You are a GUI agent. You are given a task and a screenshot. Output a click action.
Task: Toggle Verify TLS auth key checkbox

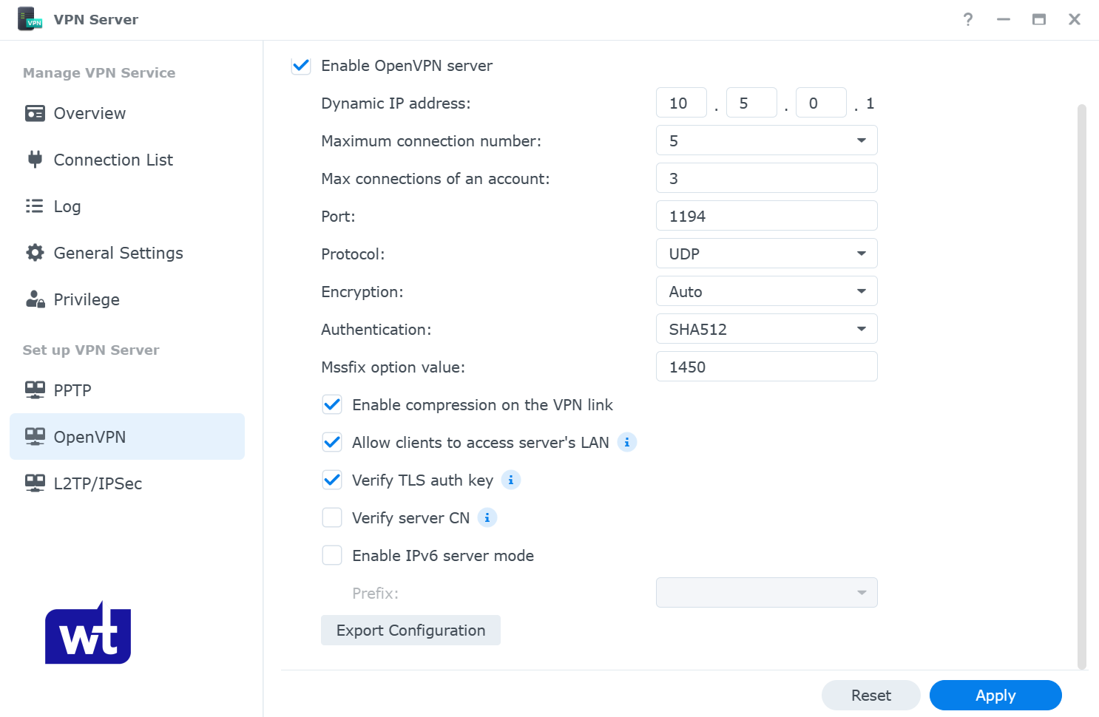332,480
